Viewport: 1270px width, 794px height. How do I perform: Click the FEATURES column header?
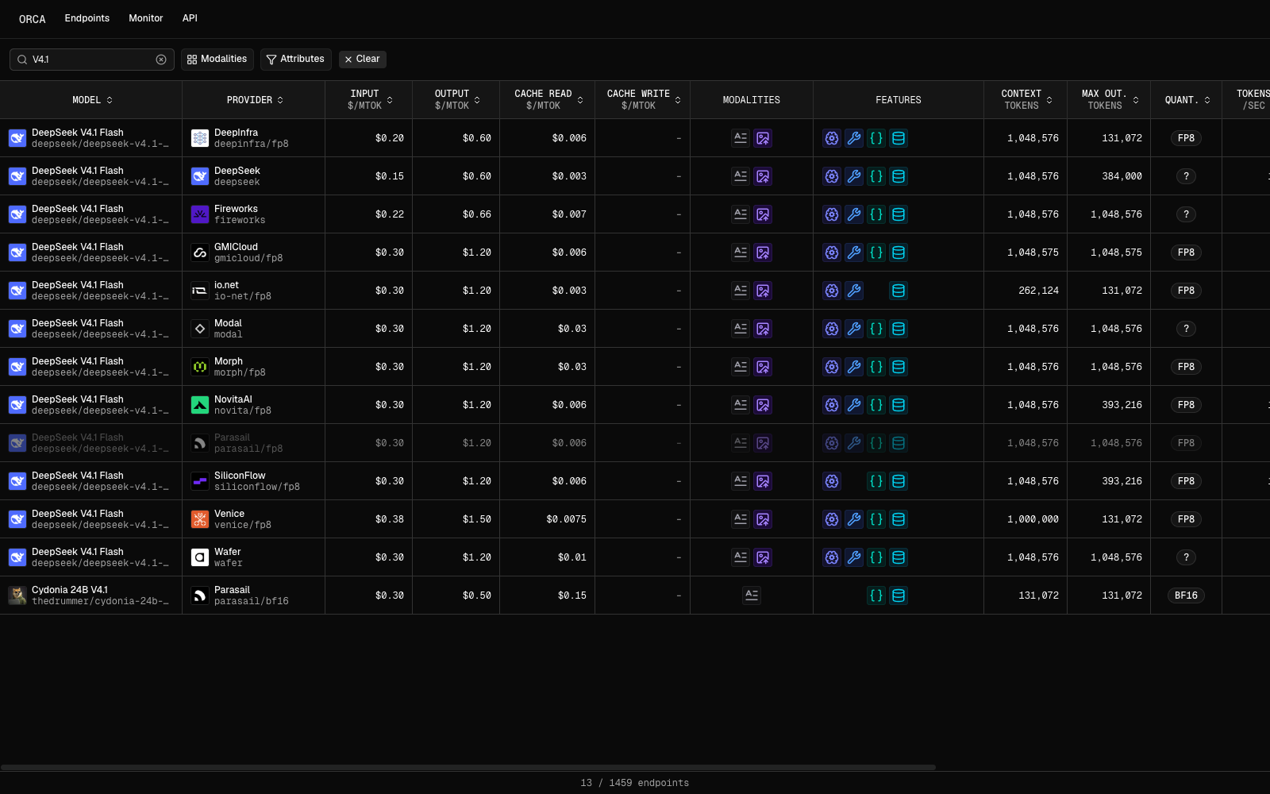(899, 100)
